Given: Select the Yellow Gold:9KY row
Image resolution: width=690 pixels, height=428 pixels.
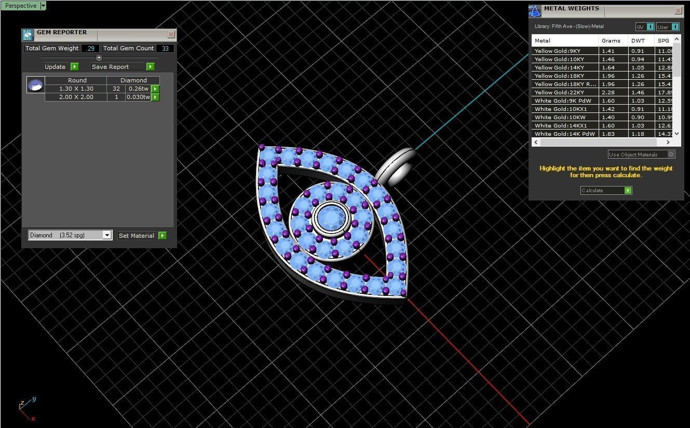Looking at the screenshot, I should [602, 51].
